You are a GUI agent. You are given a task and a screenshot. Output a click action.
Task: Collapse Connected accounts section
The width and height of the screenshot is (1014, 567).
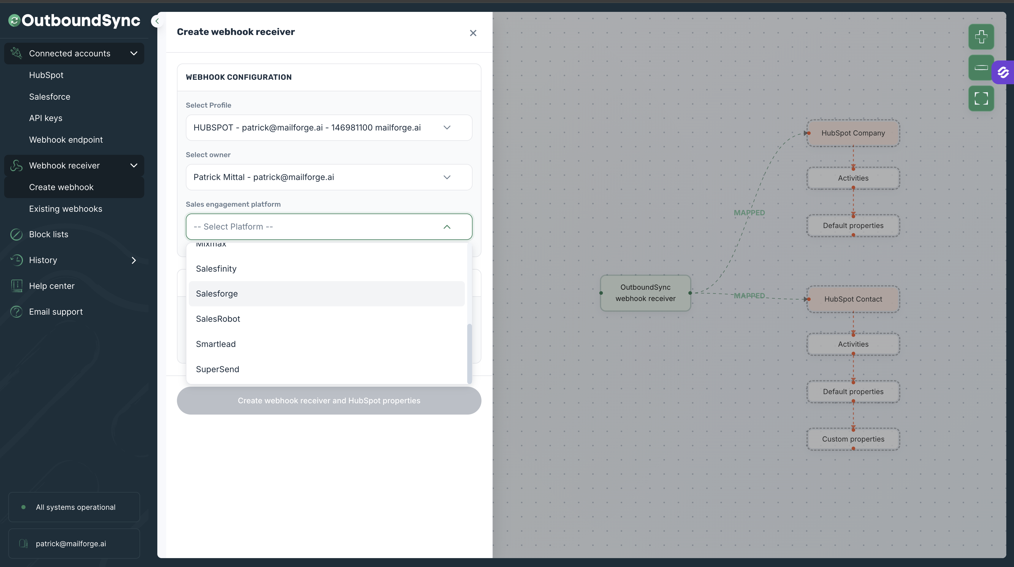pyautogui.click(x=134, y=53)
